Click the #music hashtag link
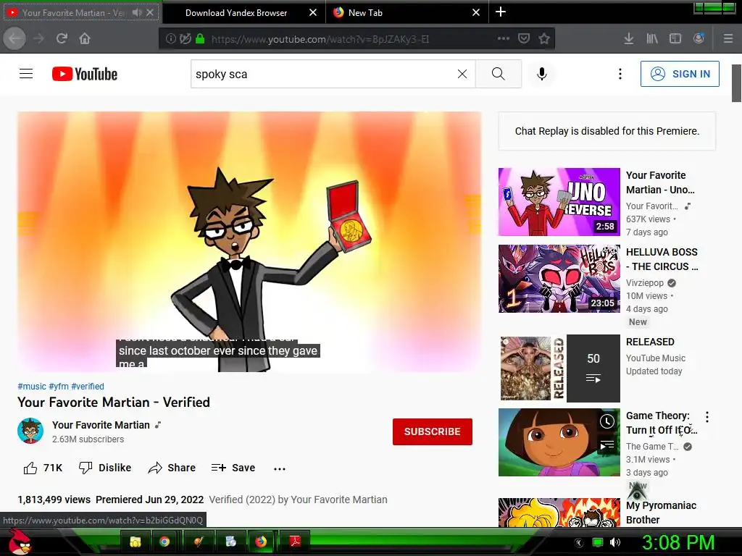Image resolution: width=742 pixels, height=556 pixels. (32, 387)
